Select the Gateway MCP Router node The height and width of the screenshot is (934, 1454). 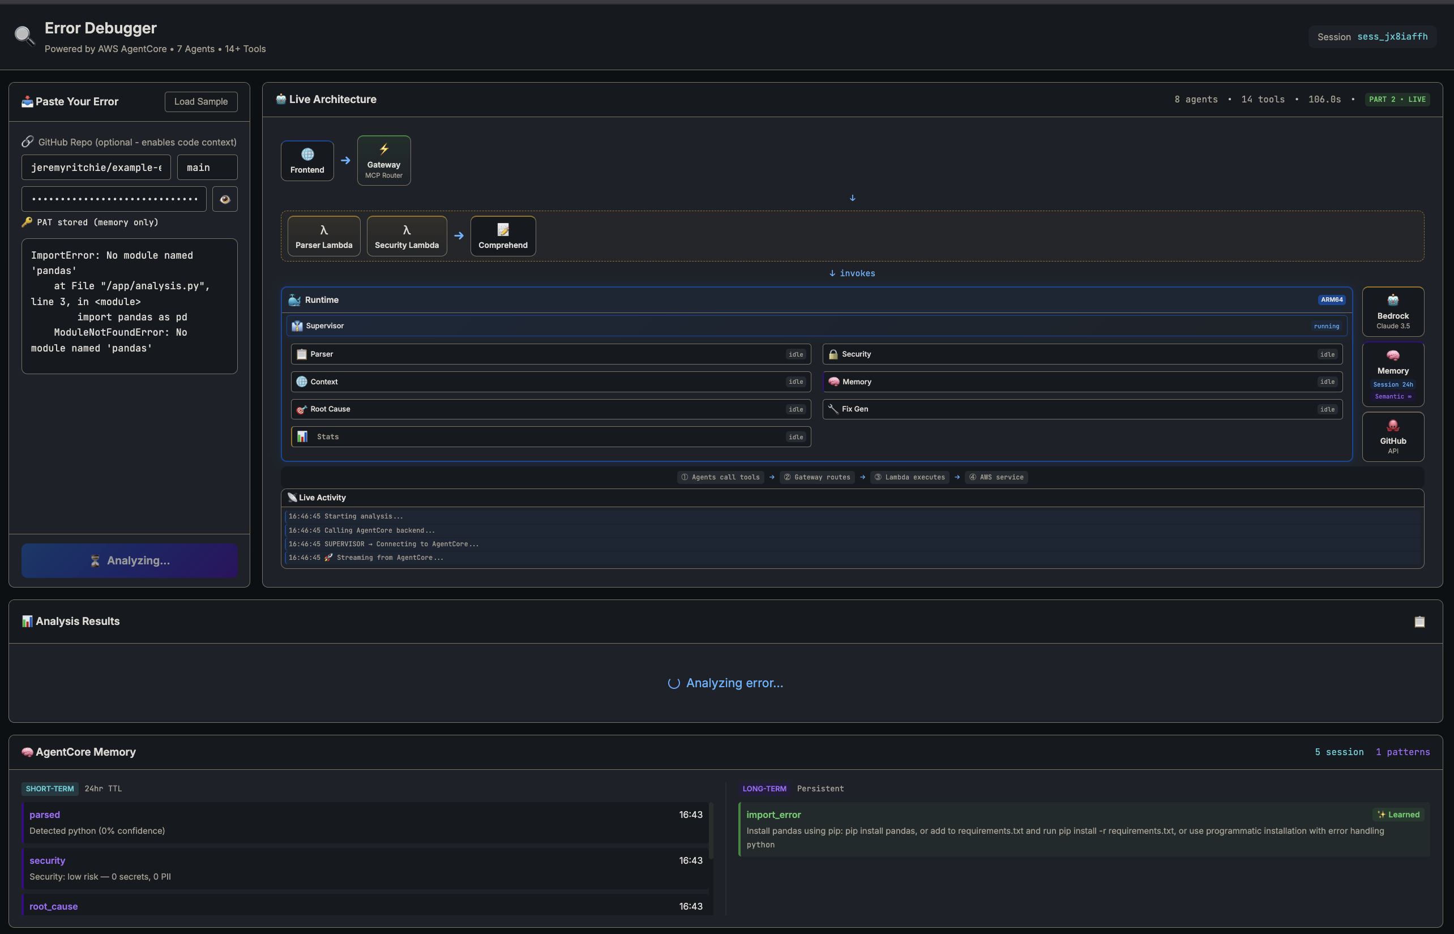pos(383,160)
